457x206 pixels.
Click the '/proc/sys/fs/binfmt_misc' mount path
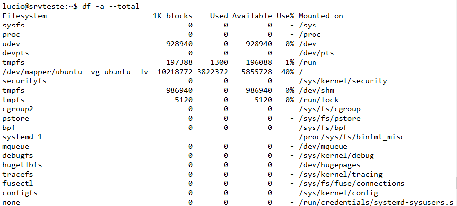(x=351, y=137)
